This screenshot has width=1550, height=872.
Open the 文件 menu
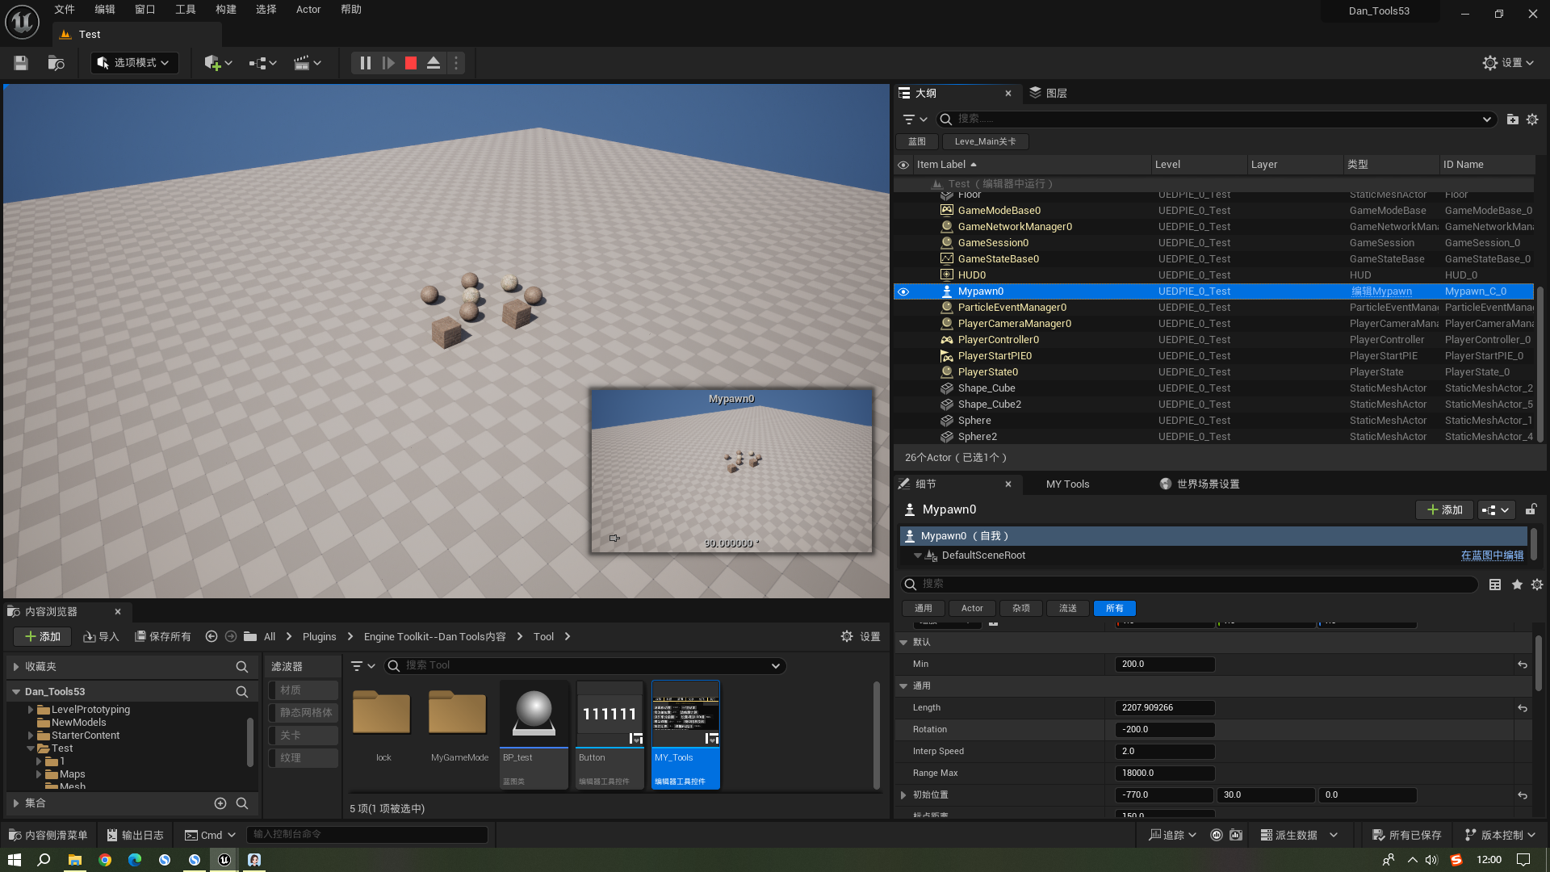tap(65, 10)
